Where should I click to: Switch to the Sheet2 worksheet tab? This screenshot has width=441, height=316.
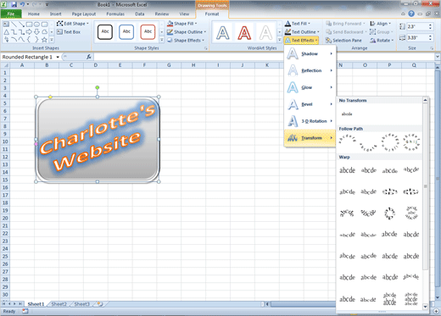59,304
